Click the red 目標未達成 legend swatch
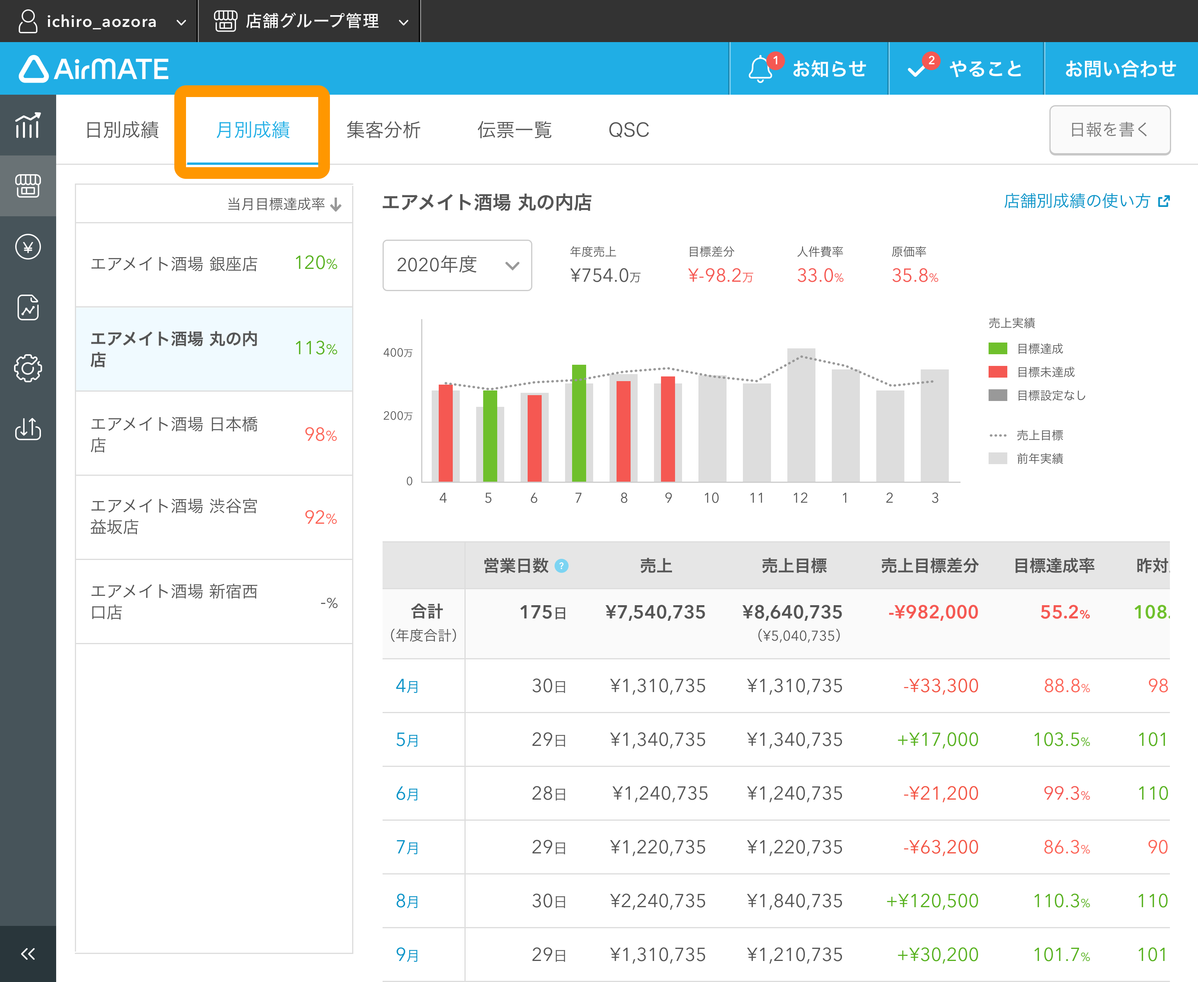 tap(998, 372)
